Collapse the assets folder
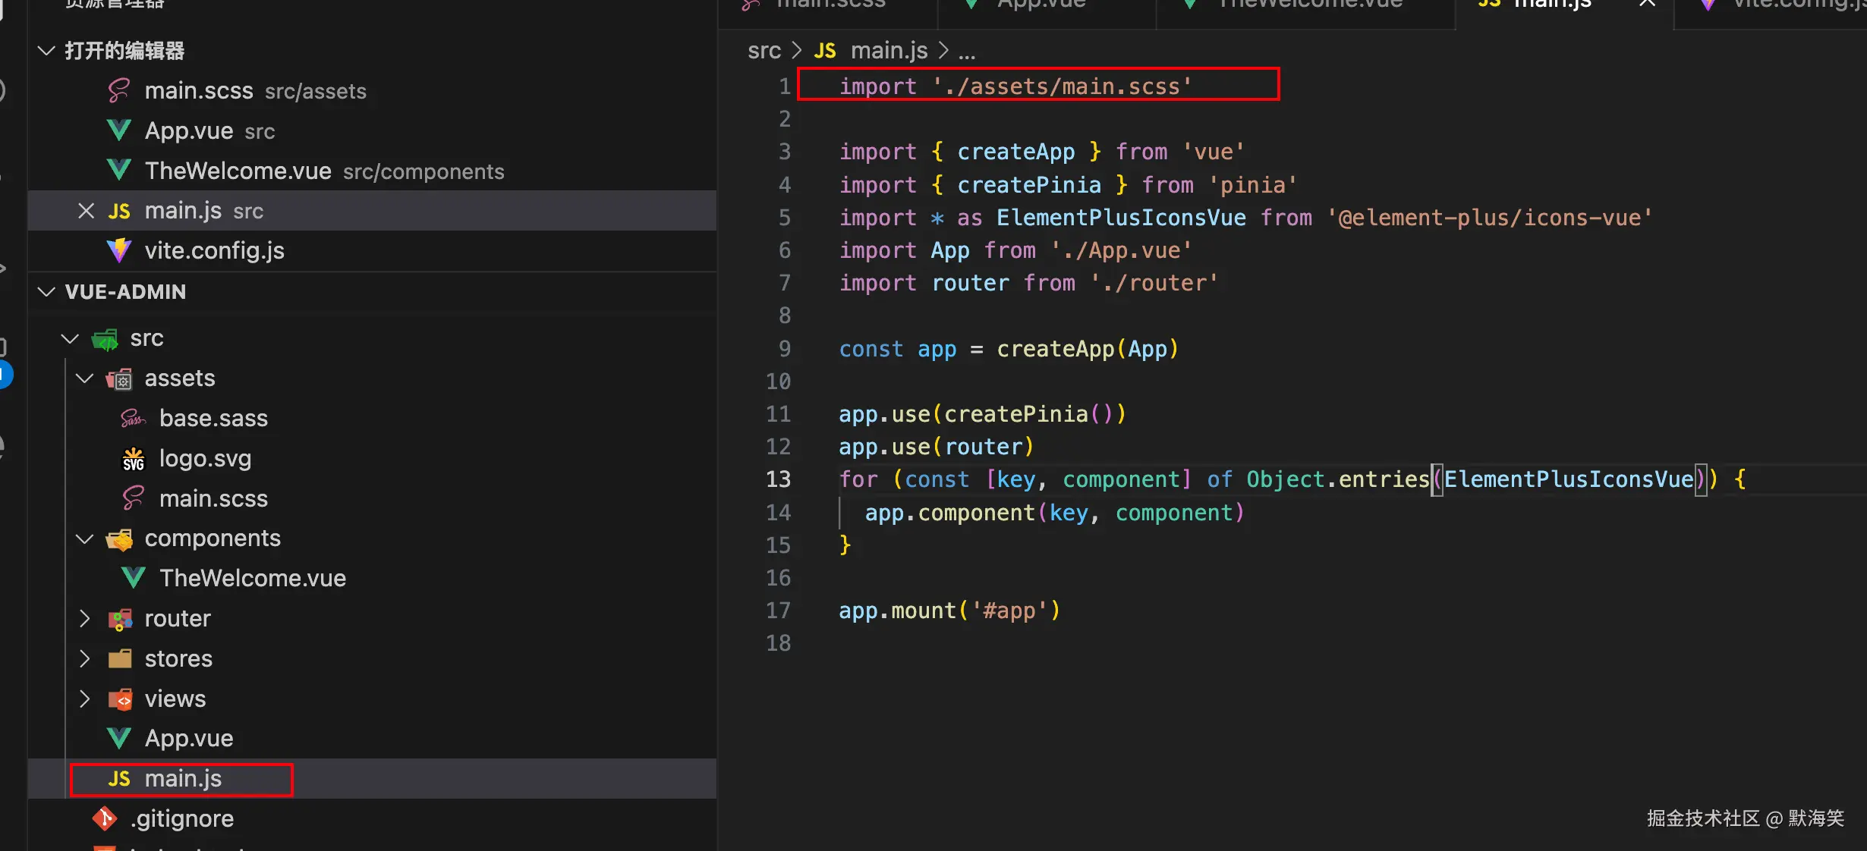 pos(85,378)
